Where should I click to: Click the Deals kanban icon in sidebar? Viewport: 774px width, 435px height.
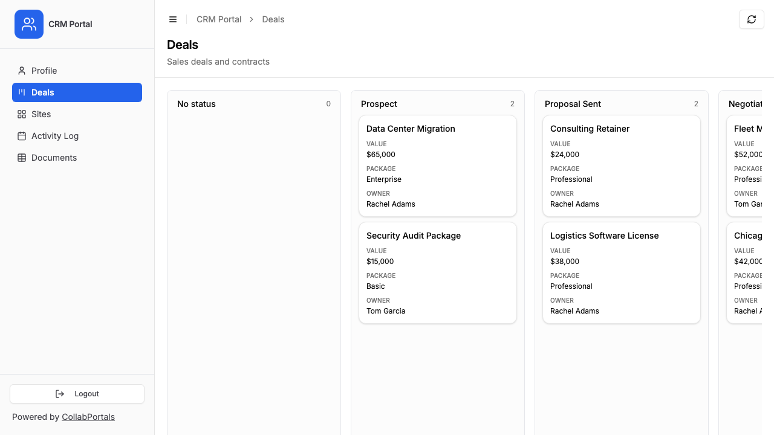tap(22, 92)
